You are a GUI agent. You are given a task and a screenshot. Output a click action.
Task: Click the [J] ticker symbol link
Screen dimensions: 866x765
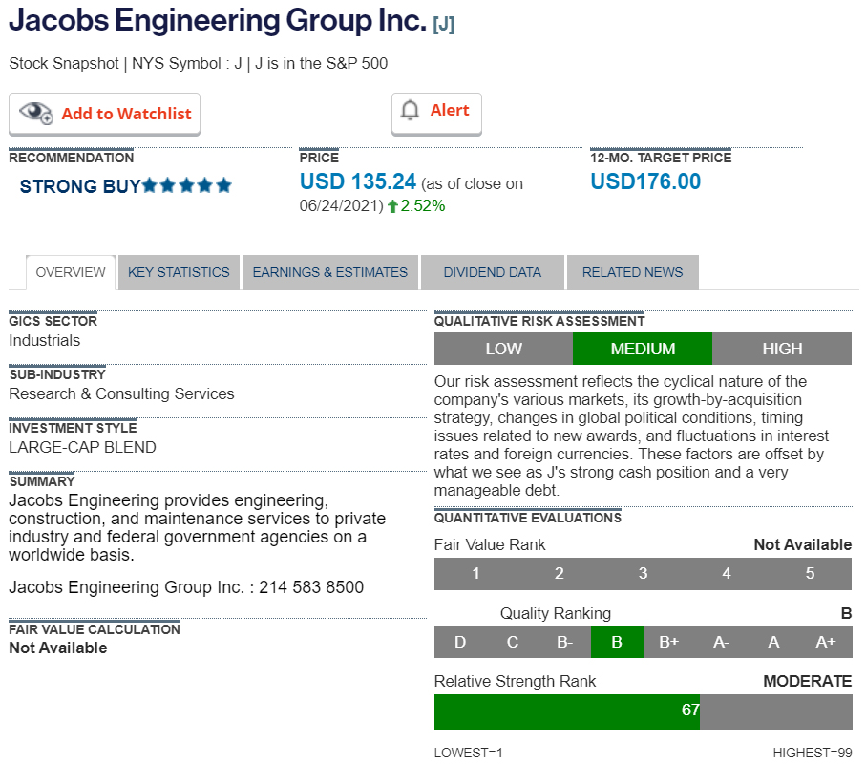click(x=443, y=25)
